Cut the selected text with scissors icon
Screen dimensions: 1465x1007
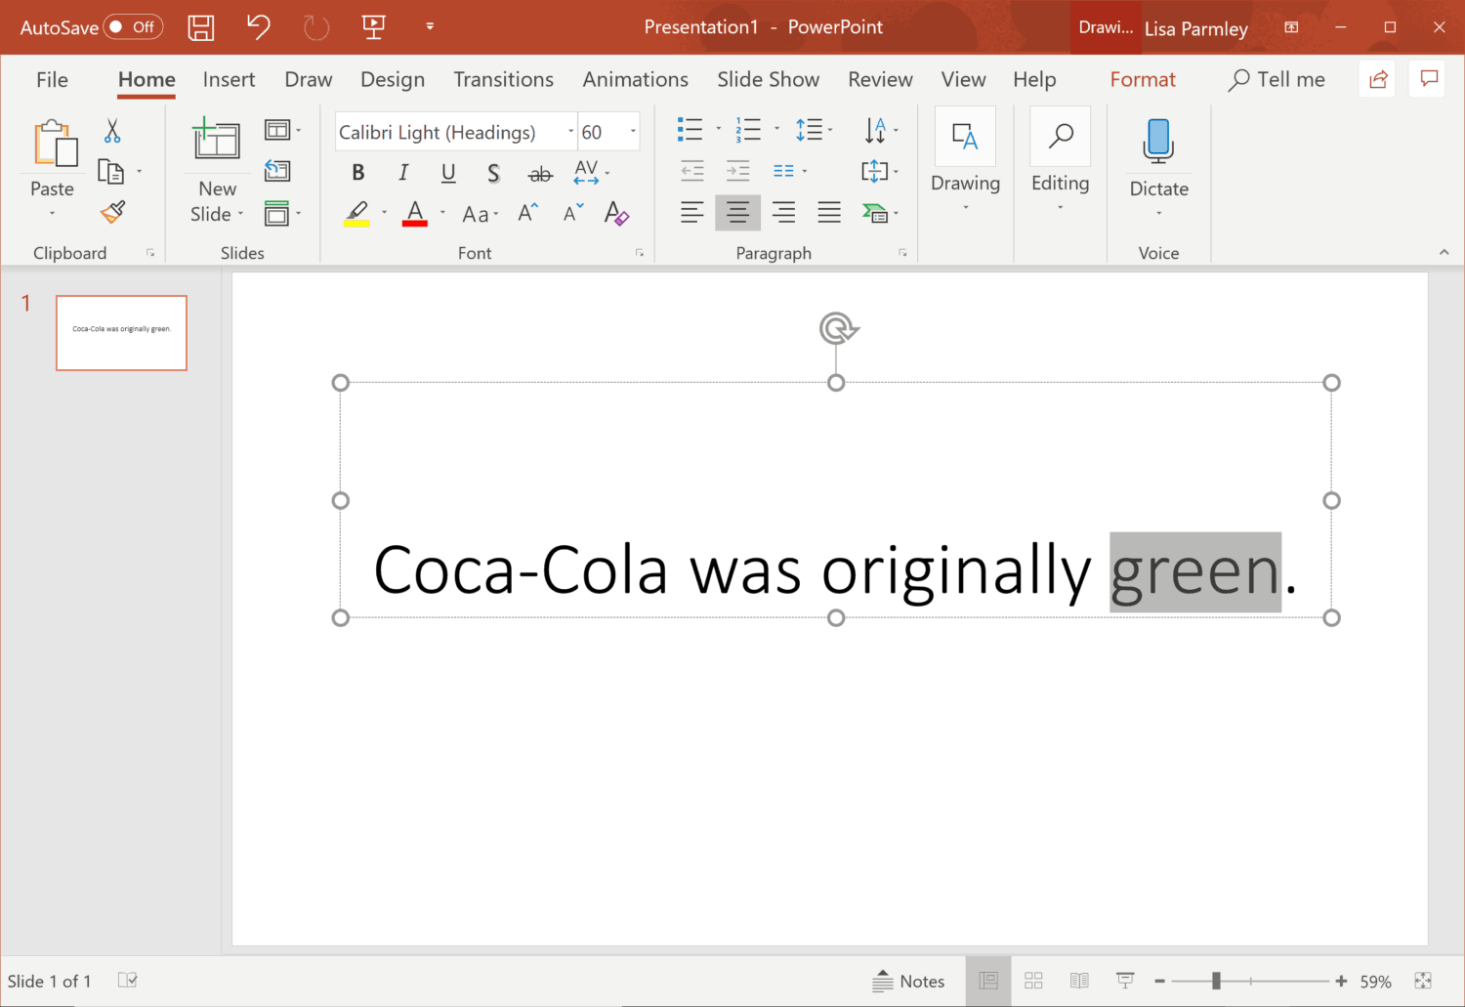click(112, 131)
